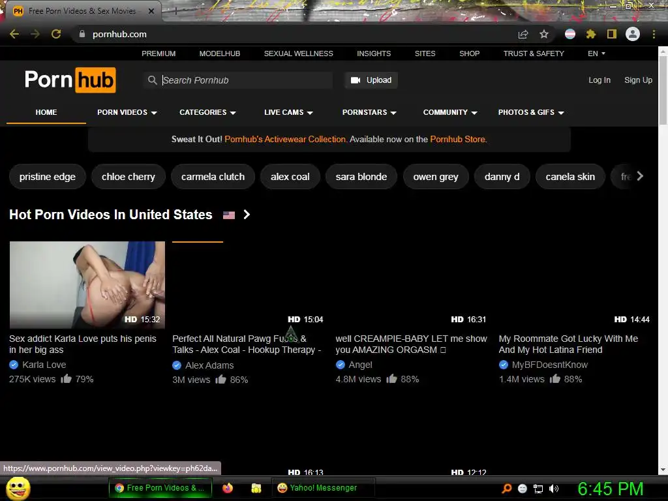Click the thumbs-up icon beside 4.8M views
Viewport: 668px width, 501px height.
pos(391,378)
